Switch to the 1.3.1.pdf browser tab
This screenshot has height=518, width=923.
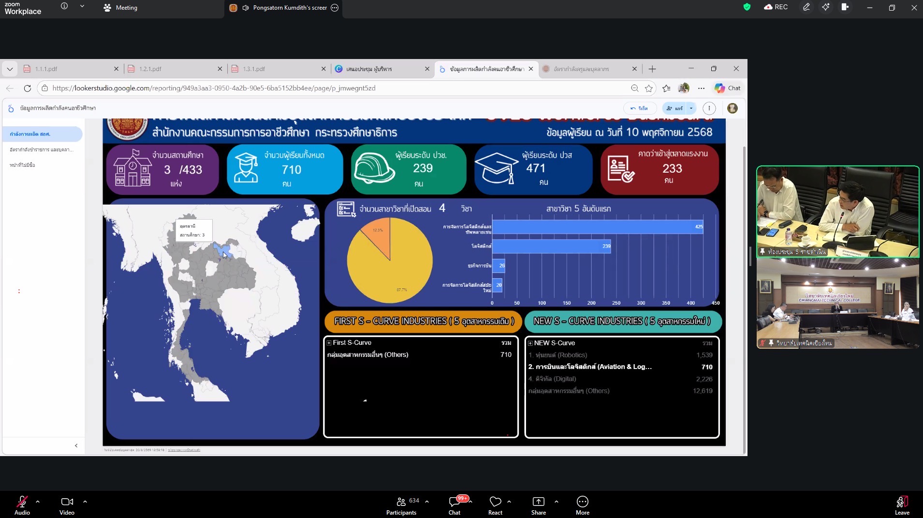pos(254,69)
